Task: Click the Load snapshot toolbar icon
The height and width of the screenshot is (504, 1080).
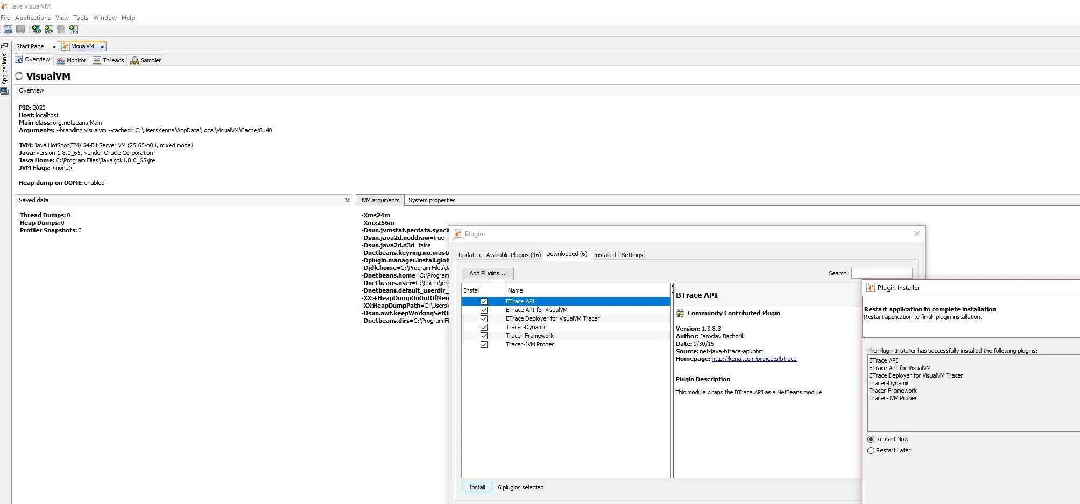Action: [8, 30]
